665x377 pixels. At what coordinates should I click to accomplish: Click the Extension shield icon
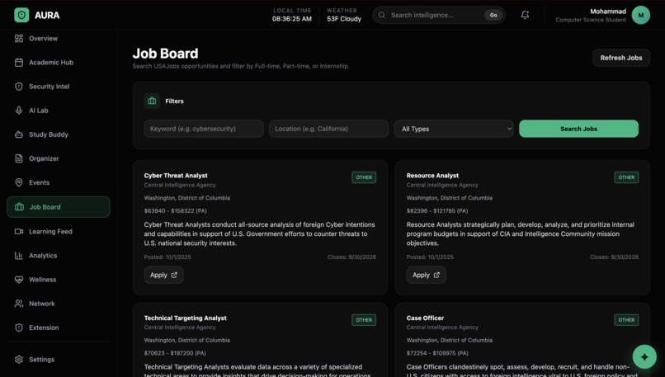[19, 328]
